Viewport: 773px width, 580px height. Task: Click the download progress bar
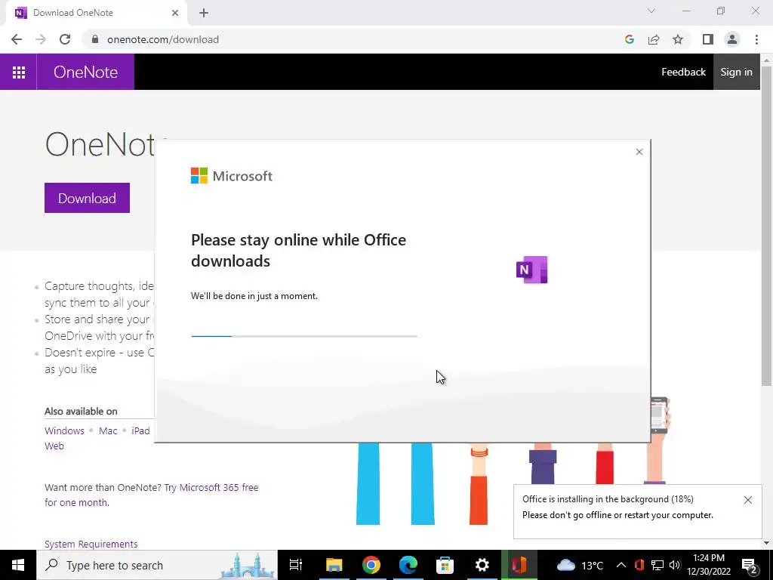pos(303,336)
